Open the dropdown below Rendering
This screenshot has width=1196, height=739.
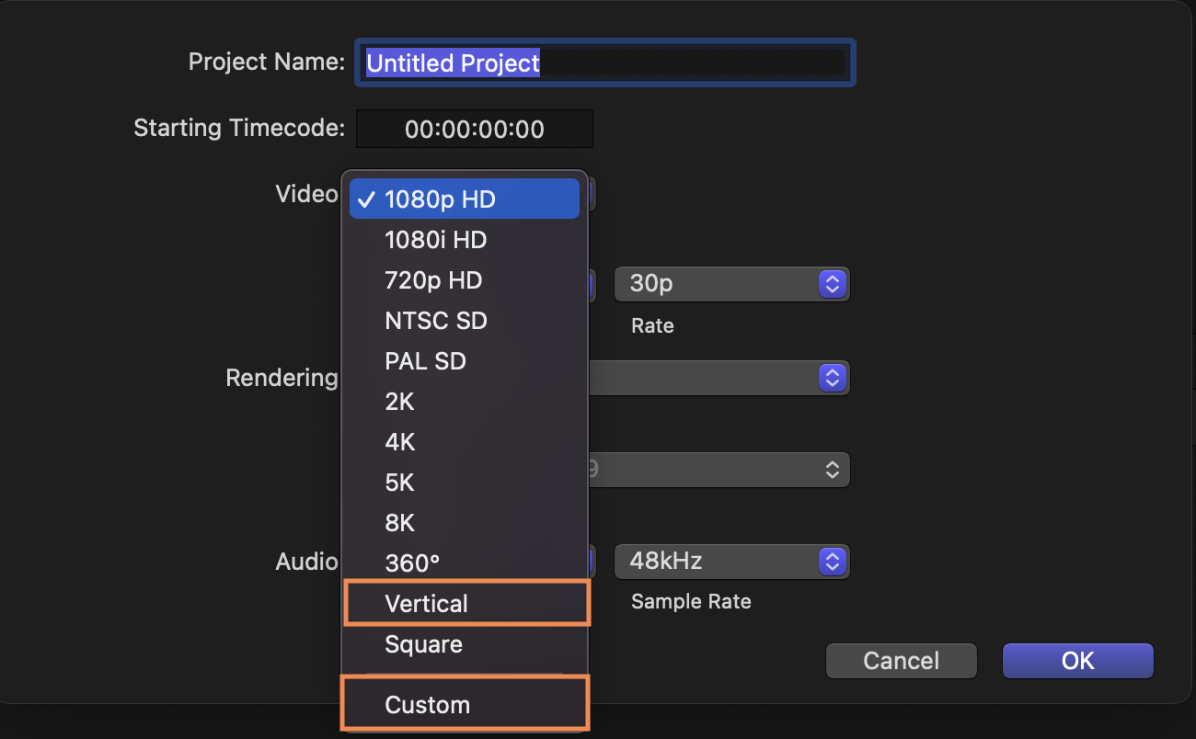(719, 470)
